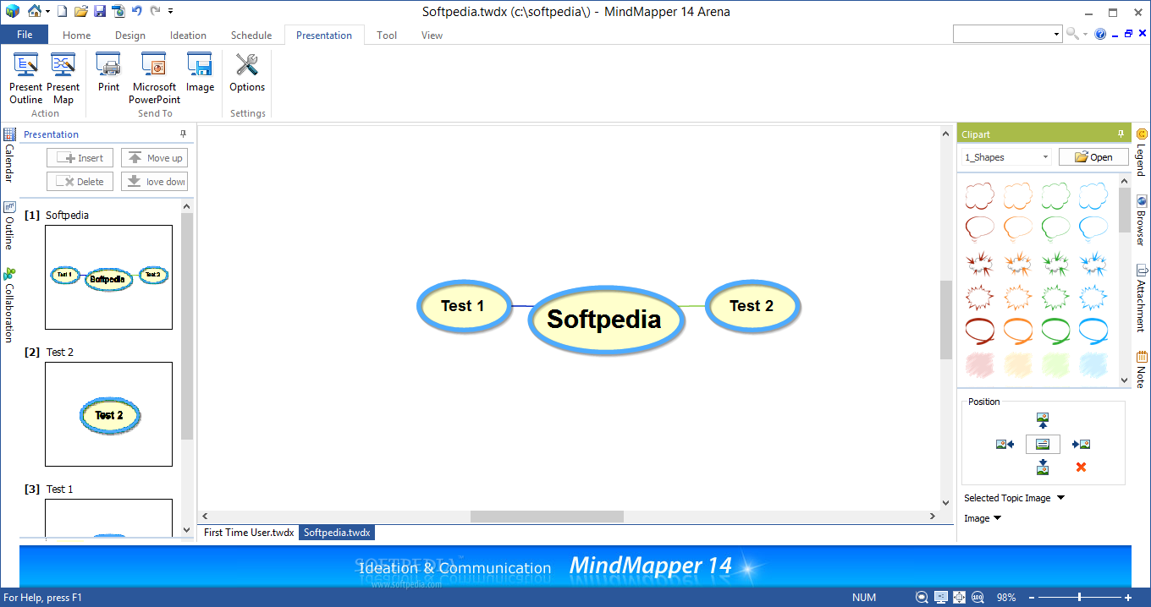Click the Delete slide button
This screenshot has width=1151, height=607.
80,182
